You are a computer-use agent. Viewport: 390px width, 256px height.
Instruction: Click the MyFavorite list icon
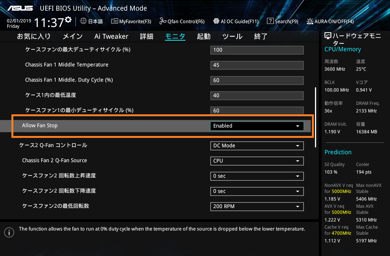click(x=114, y=21)
